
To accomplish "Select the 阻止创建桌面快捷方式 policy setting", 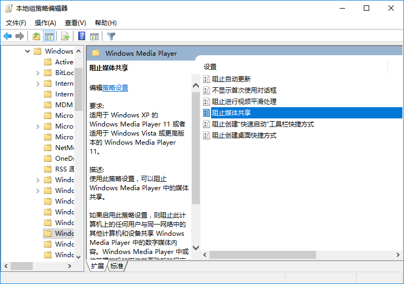I will click(x=244, y=136).
